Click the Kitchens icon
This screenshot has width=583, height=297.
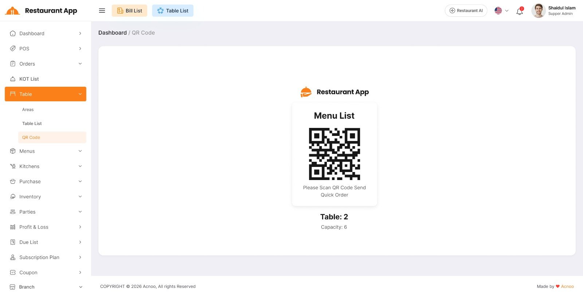pyautogui.click(x=13, y=167)
